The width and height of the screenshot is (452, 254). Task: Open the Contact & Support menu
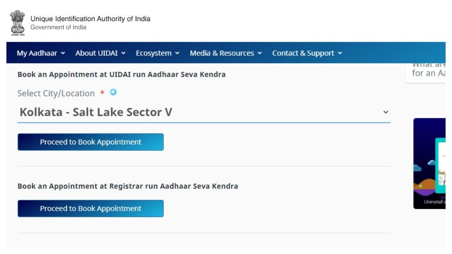tap(303, 53)
